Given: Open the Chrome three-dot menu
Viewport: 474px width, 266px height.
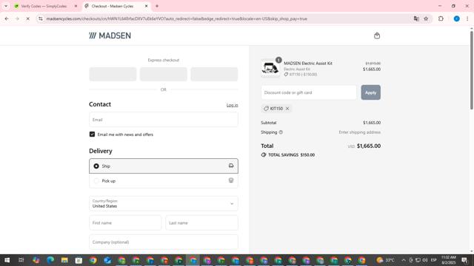Looking at the screenshot, I should pos(467,18).
